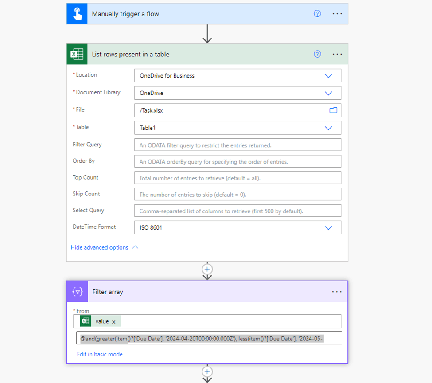
Task: Click the OneDrive value in Document Library
Action: point(151,93)
